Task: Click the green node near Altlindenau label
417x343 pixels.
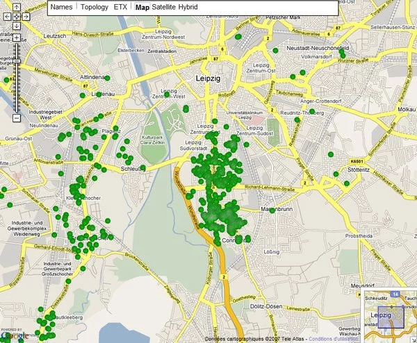Action: tap(107, 78)
